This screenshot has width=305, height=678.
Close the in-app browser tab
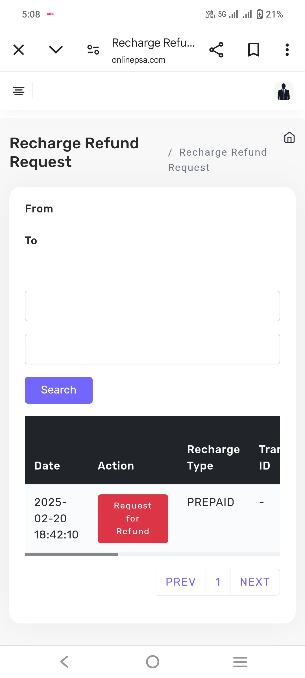coord(19,50)
